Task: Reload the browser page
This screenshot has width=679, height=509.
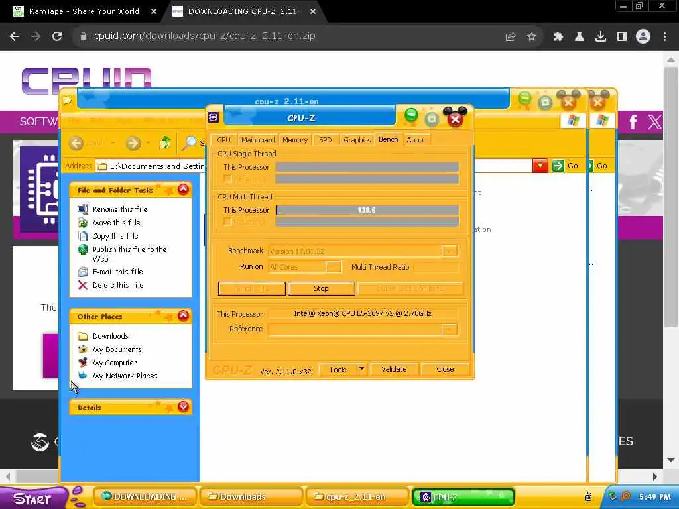Action: [x=57, y=36]
